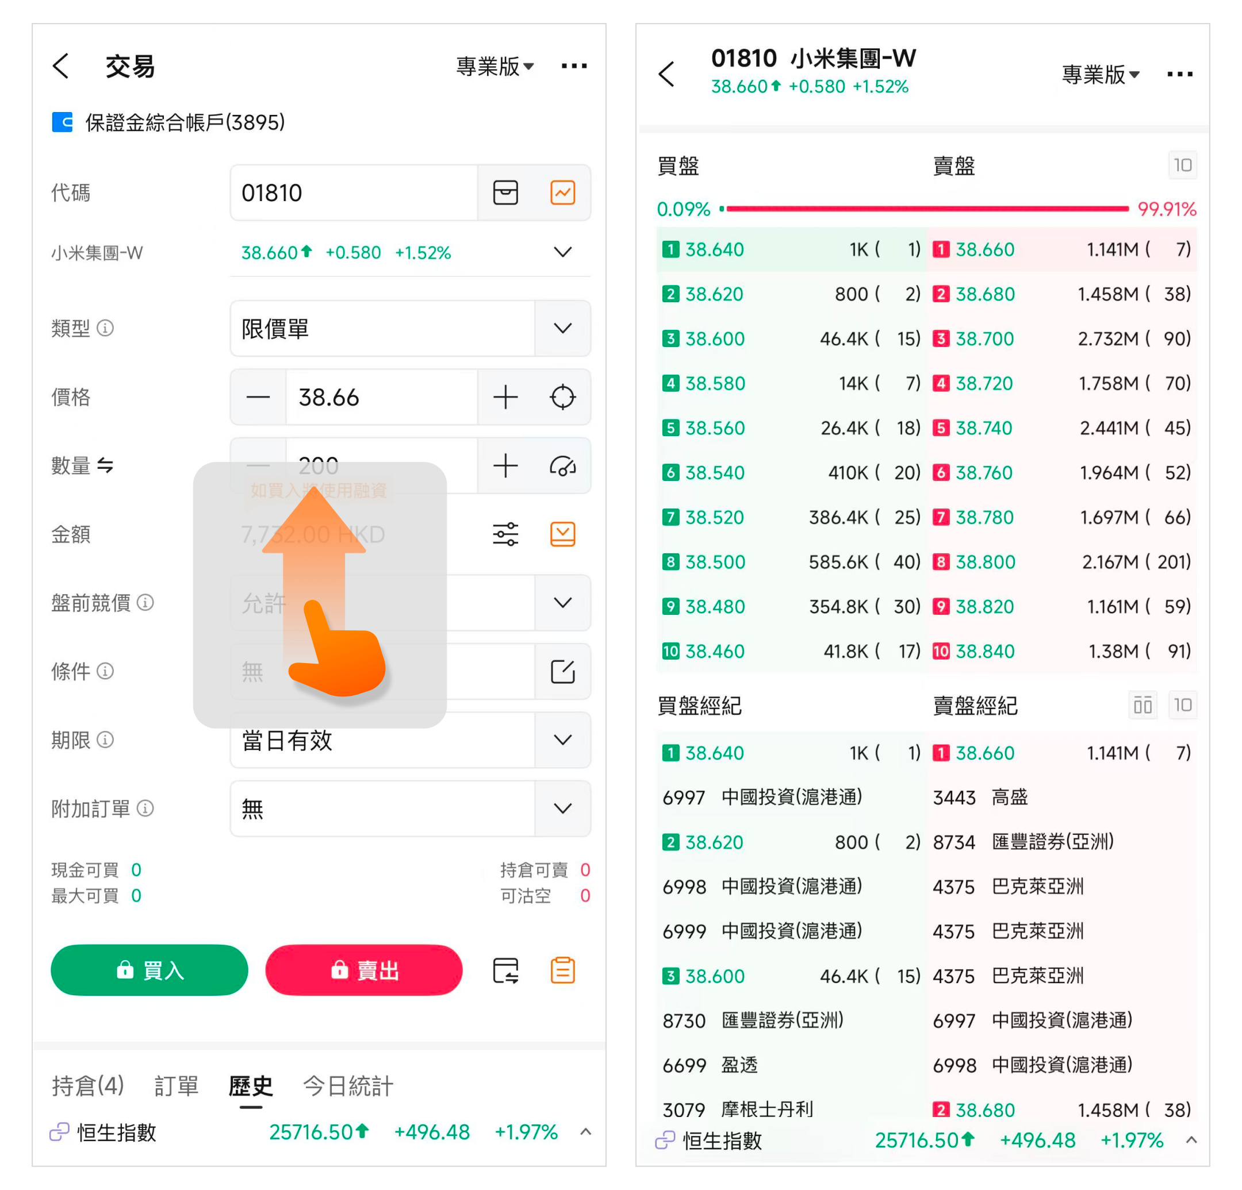1242x1190 pixels.
Task: Tap the account transfer card icon near sell
Action: [x=505, y=971]
